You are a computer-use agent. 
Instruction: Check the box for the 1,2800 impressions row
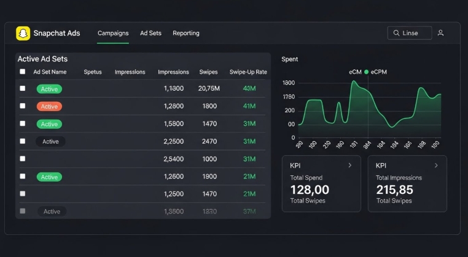[23, 106]
